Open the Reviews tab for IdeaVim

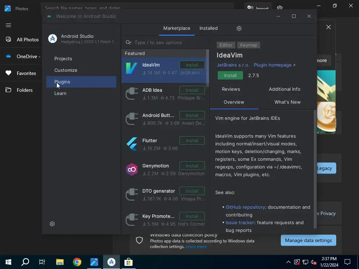click(x=231, y=89)
